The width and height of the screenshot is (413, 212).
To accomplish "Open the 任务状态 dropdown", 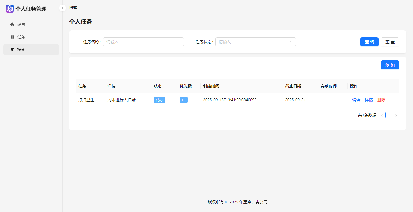I will pos(255,42).
